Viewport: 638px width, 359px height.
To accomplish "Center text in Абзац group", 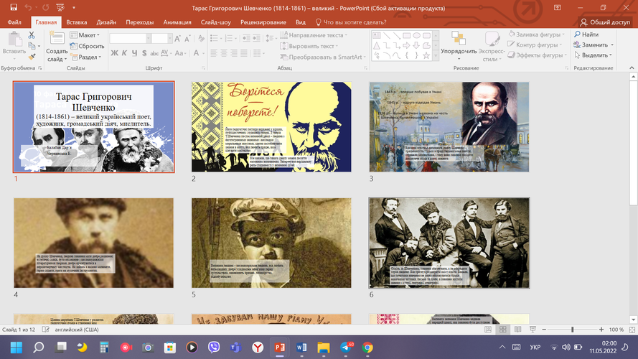I will 224,53.
